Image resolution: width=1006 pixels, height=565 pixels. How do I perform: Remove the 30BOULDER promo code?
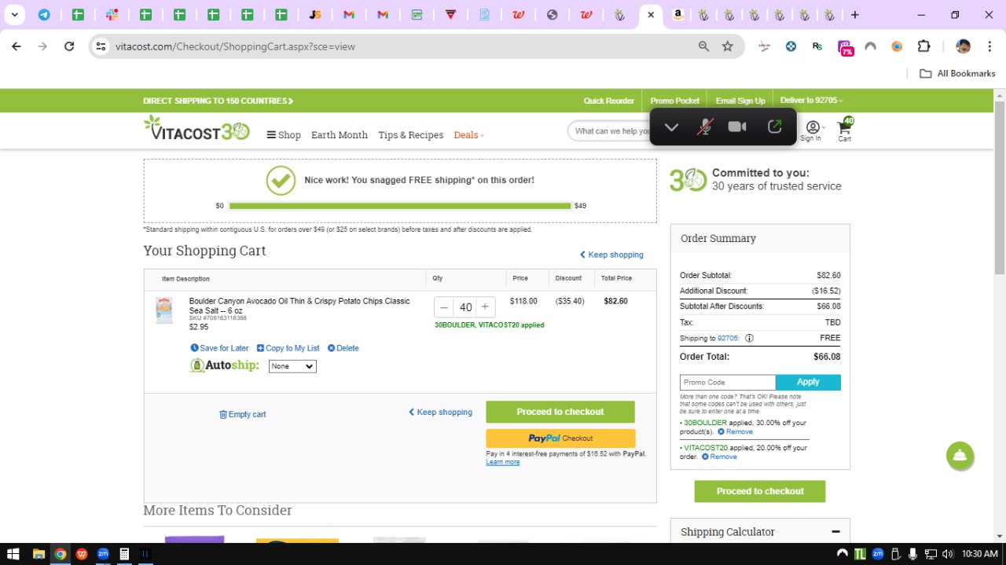coord(736,431)
